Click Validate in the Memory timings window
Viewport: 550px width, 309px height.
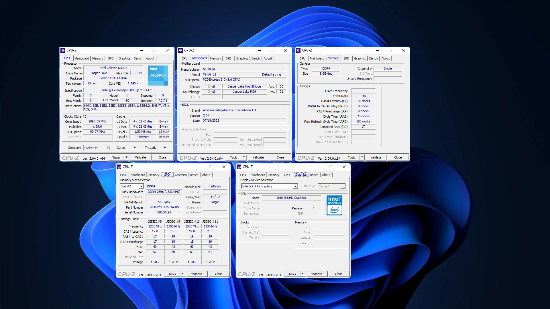[376, 157]
